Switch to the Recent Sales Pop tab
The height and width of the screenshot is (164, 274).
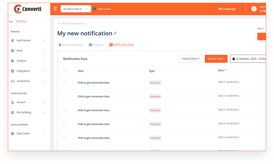pyautogui.click(x=71, y=45)
